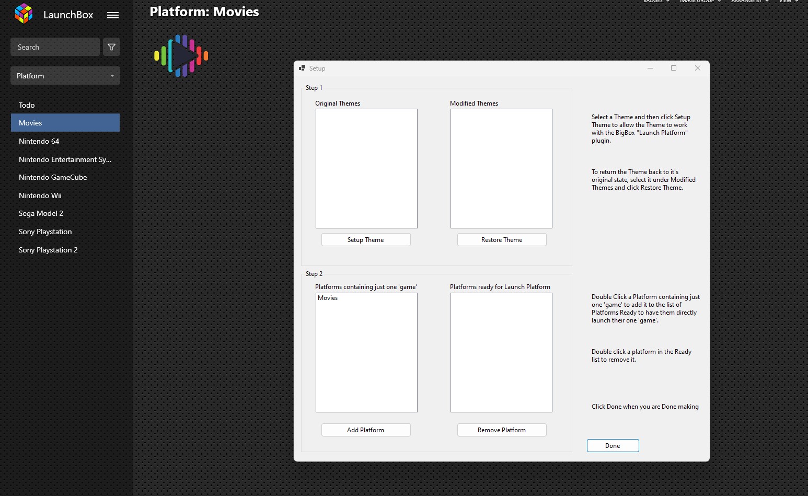
Task: Close the Setup window
Action: 698,68
